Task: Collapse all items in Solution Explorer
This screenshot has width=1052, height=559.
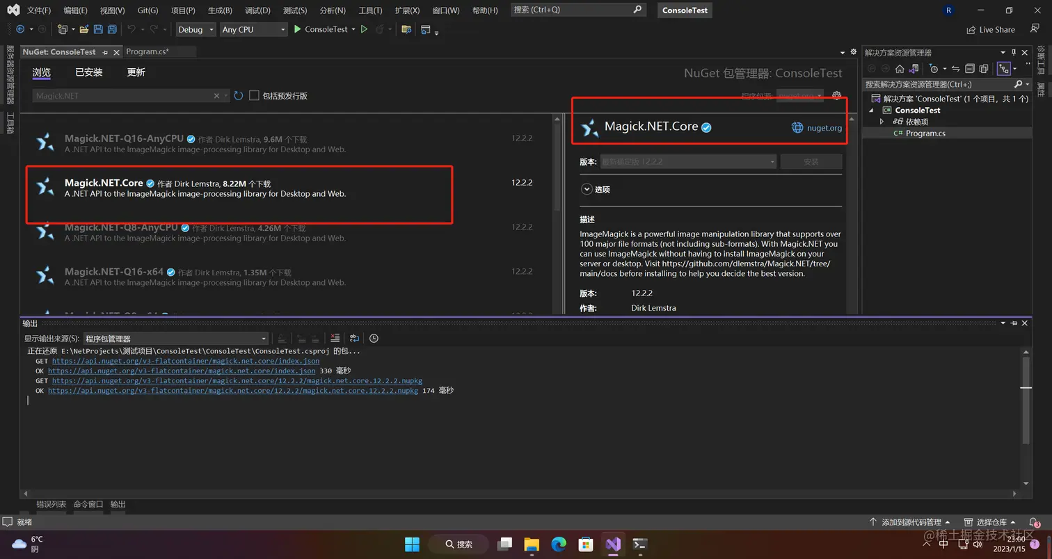Action: pos(970,69)
